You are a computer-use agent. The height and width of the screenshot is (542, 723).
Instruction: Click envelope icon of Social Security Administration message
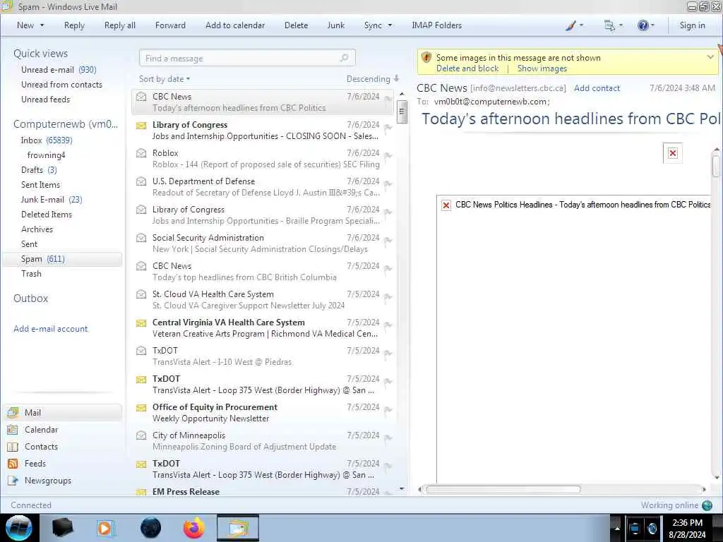[141, 238]
